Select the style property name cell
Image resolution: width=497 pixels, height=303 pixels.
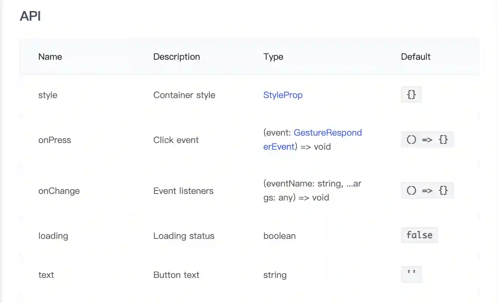[48, 95]
